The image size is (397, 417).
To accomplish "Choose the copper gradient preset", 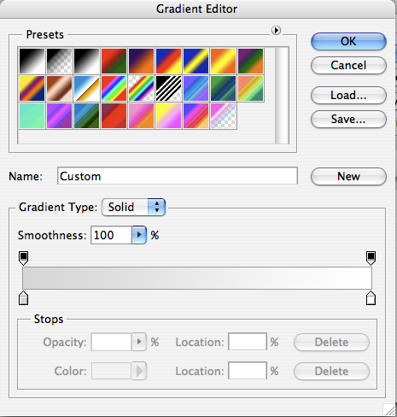I will pos(59,88).
